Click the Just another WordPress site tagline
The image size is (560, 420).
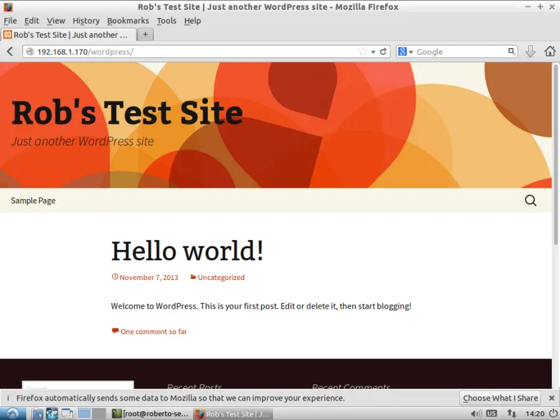click(83, 141)
